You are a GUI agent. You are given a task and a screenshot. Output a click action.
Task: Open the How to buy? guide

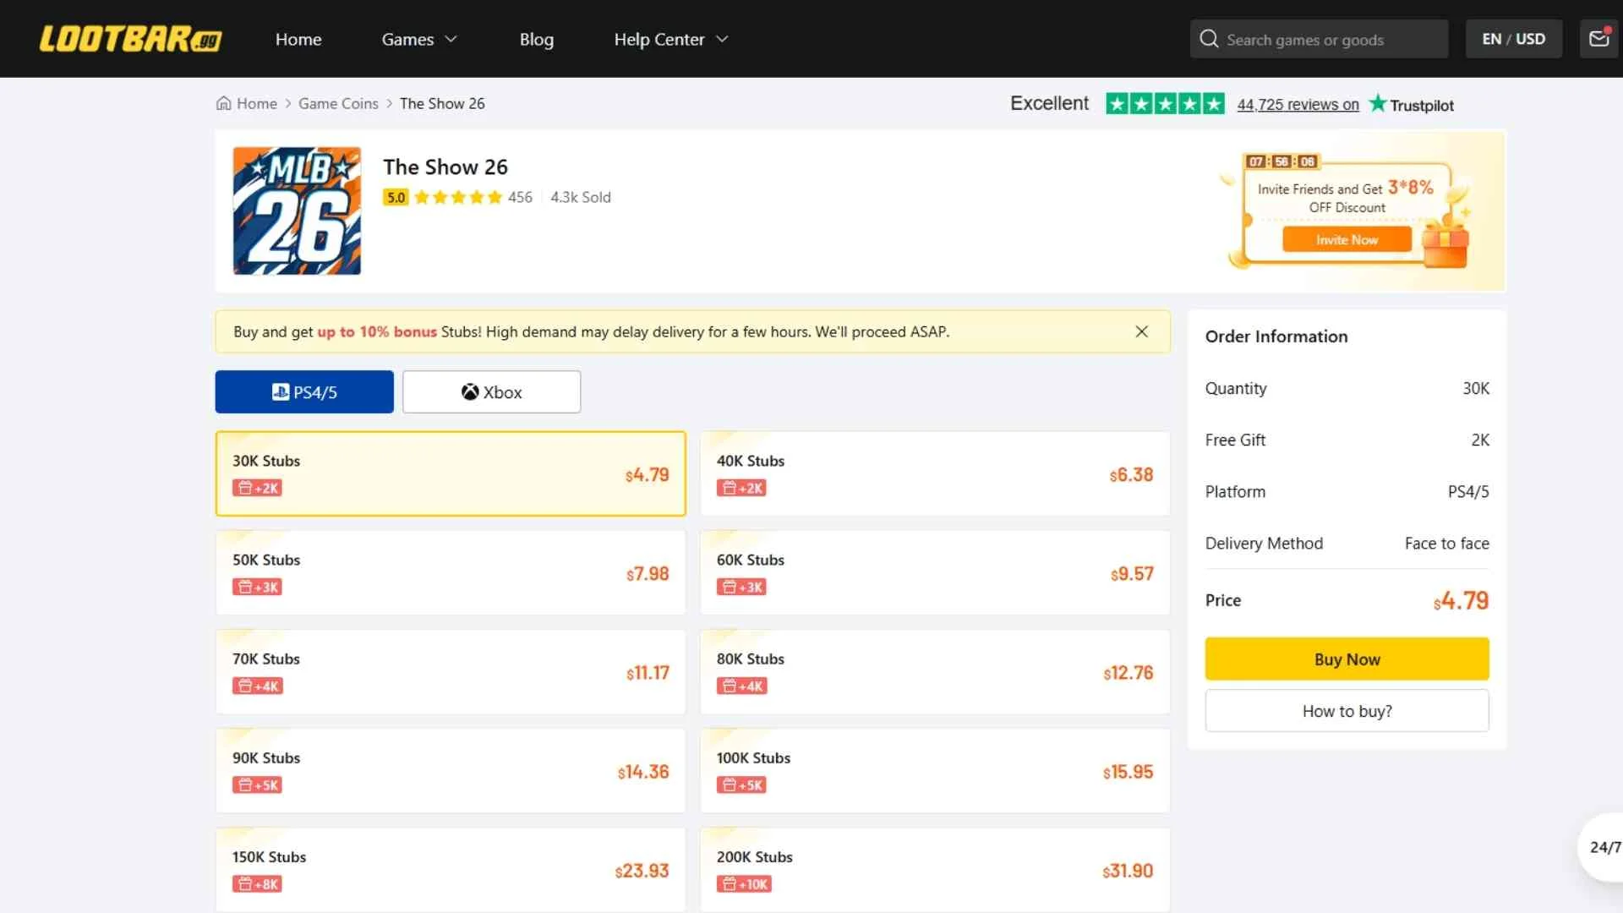[x=1347, y=711]
